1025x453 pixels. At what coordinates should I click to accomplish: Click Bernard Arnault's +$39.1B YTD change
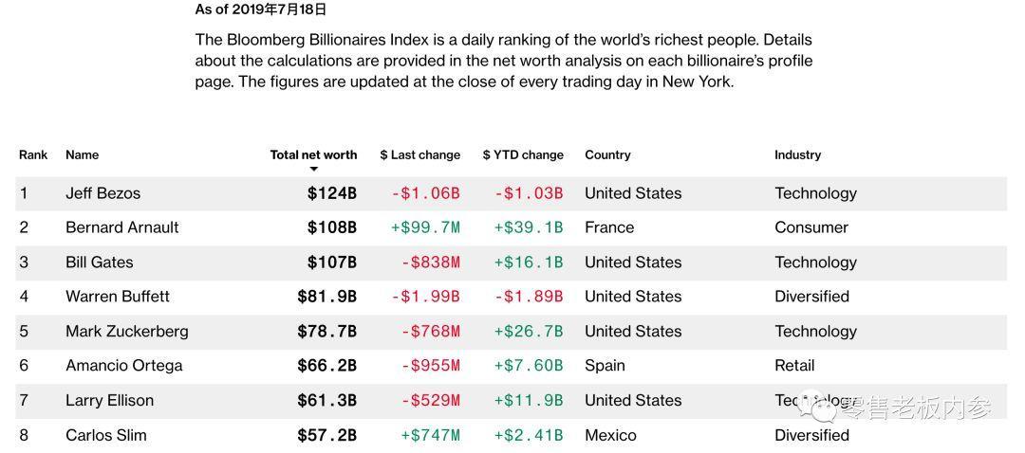click(x=528, y=227)
